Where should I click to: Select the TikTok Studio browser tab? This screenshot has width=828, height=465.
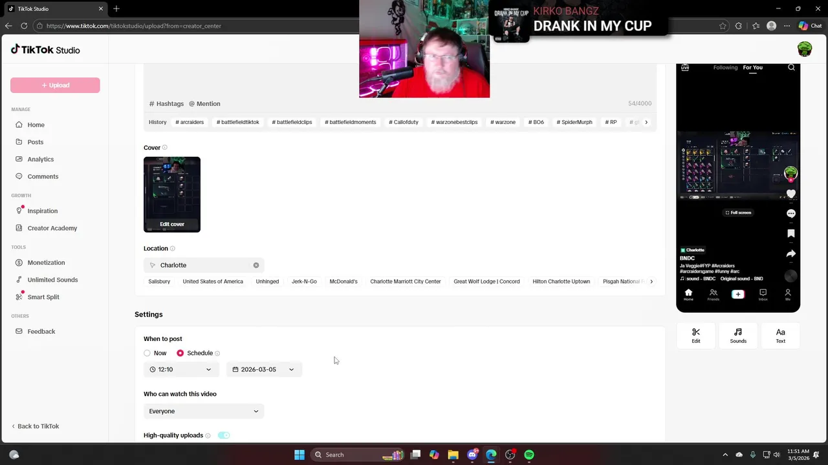coord(55,9)
